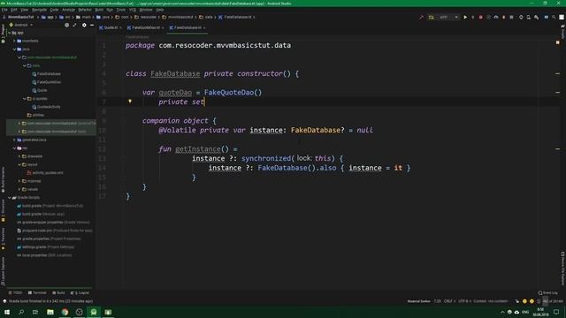Open the Project panel gear settings
The width and height of the screenshot is (566, 318).
[x=84, y=25]
